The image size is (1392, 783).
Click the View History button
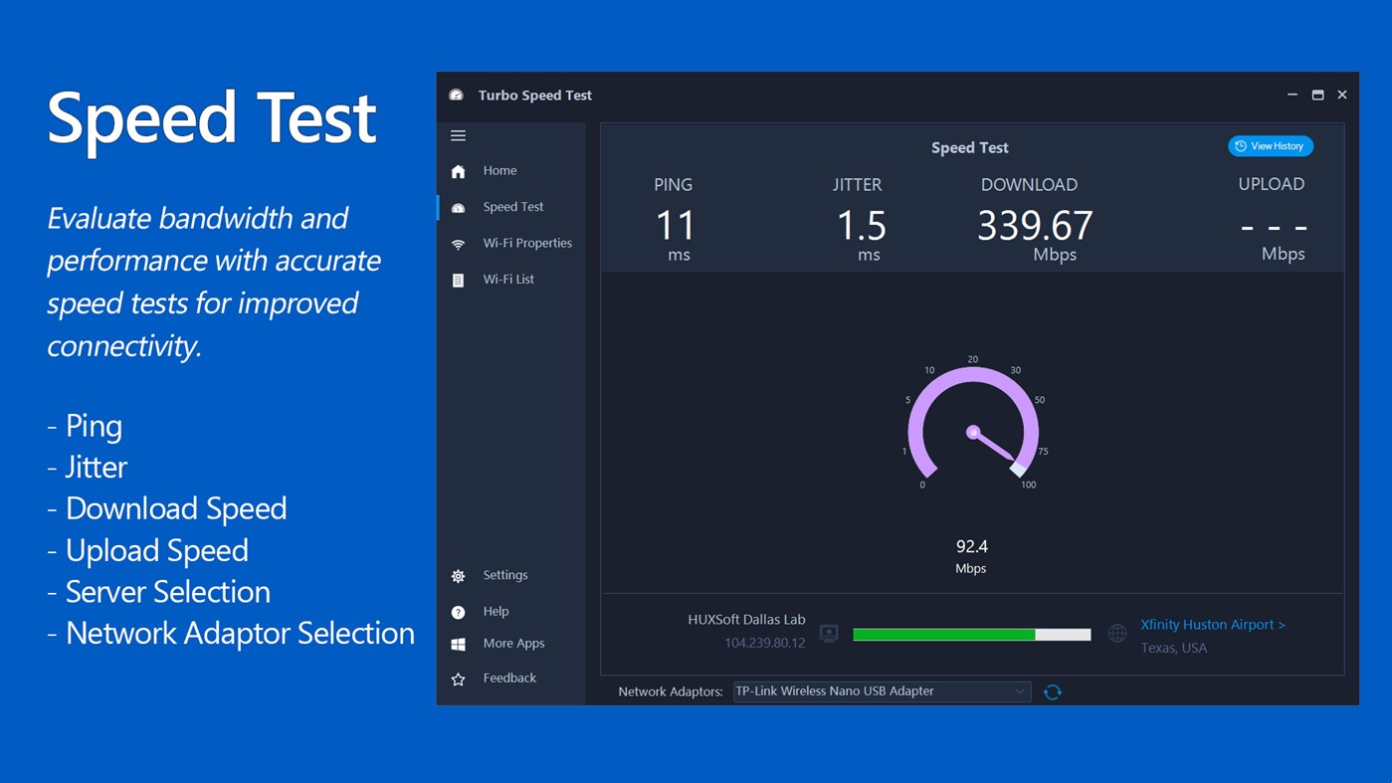tap(1270, 145)
